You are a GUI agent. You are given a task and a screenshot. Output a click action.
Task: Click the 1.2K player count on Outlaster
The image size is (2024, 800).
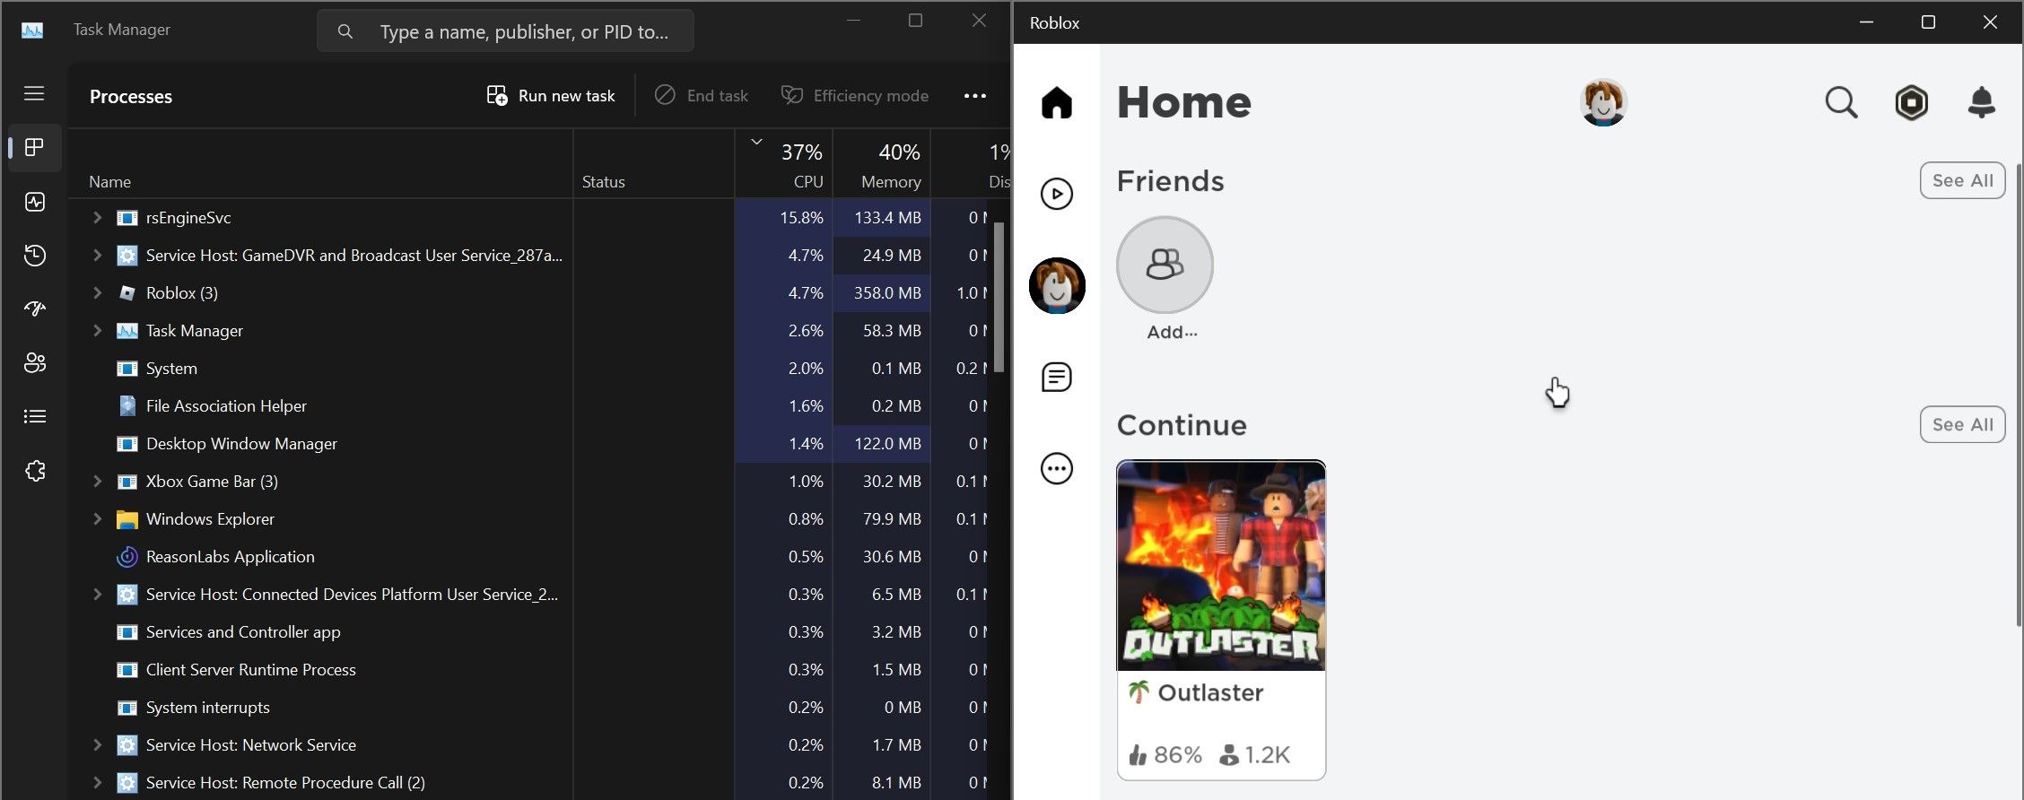pyautogui.click(x=1255, y=755)
